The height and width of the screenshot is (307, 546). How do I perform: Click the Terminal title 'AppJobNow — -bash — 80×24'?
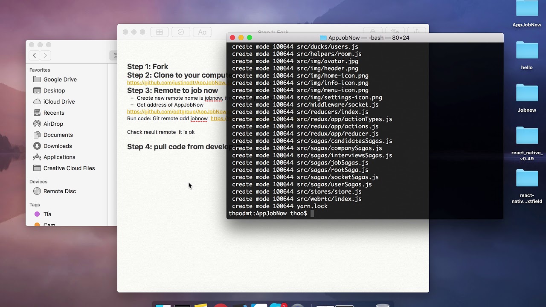tap(369, 38)
